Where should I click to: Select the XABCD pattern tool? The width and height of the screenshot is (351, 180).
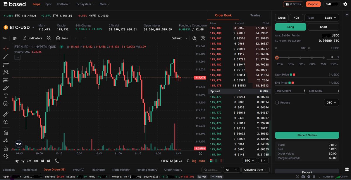pos(6,72)
